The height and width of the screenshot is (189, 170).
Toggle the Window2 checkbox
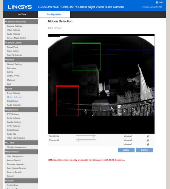point(148,140)
